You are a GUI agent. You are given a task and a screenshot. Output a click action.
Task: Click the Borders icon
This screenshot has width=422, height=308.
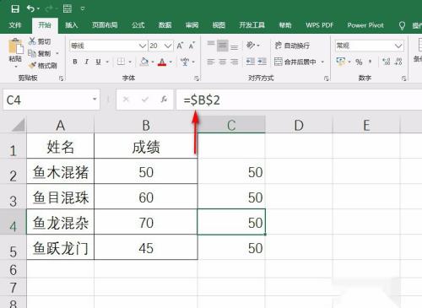(x=121, y=62)
